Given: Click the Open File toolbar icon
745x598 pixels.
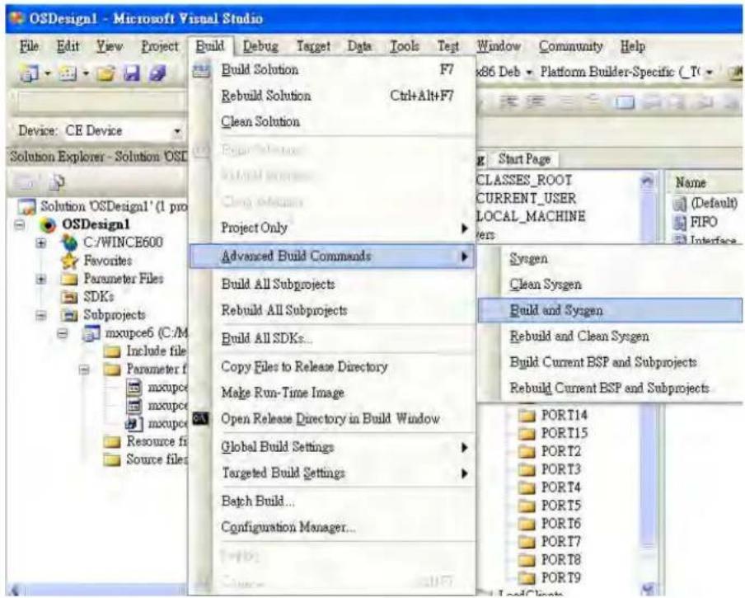Looking at the screenshot, I should tap(106, 73).
